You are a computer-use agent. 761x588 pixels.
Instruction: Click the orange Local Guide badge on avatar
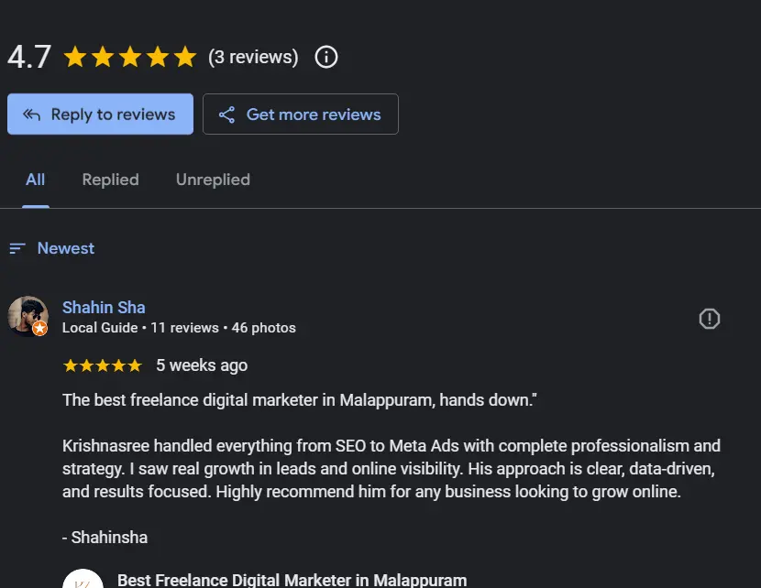(x=40, y=328)
